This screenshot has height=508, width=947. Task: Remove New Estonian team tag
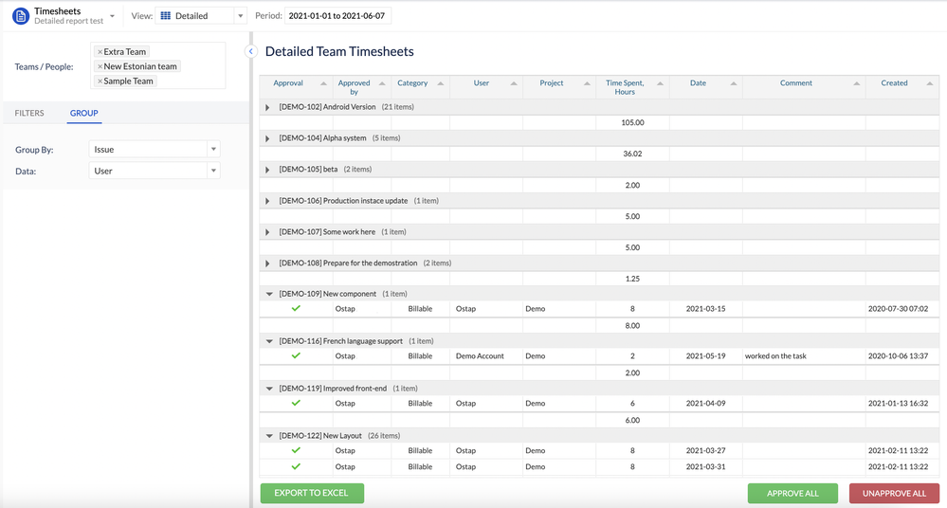(100, 66)
